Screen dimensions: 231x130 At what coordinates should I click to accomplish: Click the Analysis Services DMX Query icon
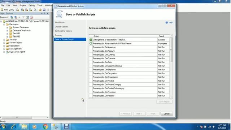click(x=26, y=10)
